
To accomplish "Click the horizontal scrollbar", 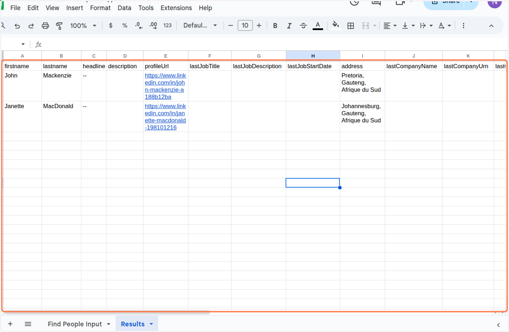I will click(x=106, y=313).
